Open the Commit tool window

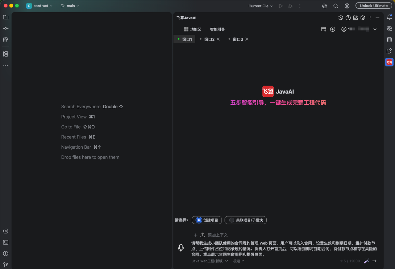click(x=6, y=28)
